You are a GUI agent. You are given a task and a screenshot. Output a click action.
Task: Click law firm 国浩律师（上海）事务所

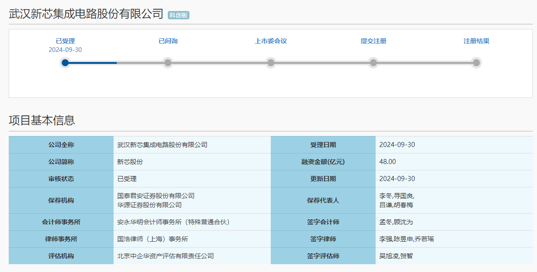153,239
